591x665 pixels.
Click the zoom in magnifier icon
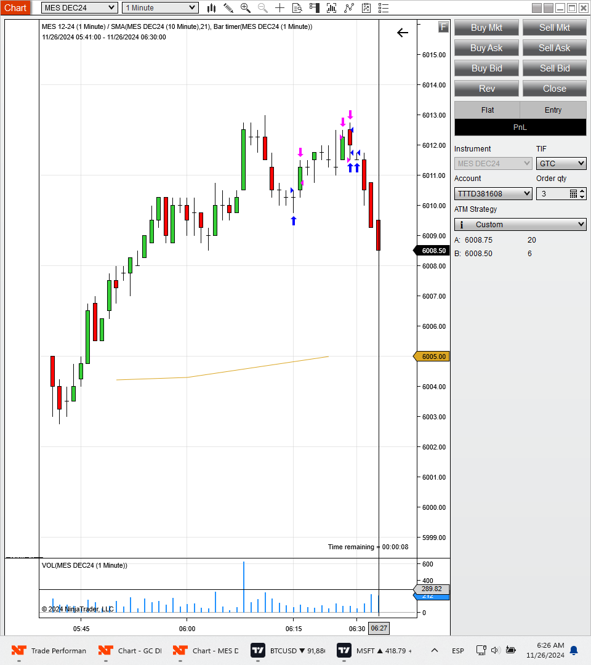point(246,7)
